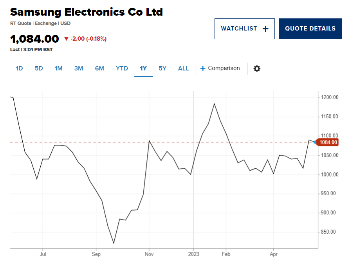Click the 850.00 y-axis label
The height and width of the screenshot is (263, 350).
pos(328,232)
